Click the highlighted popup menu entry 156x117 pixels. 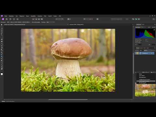[x=146, y=81]
